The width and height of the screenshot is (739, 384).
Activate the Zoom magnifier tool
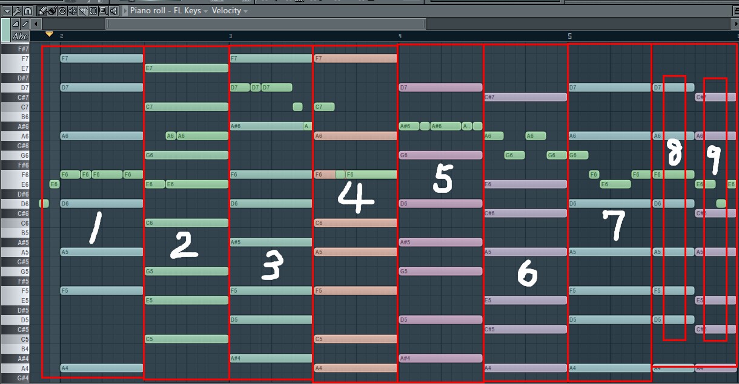[104, 11]
